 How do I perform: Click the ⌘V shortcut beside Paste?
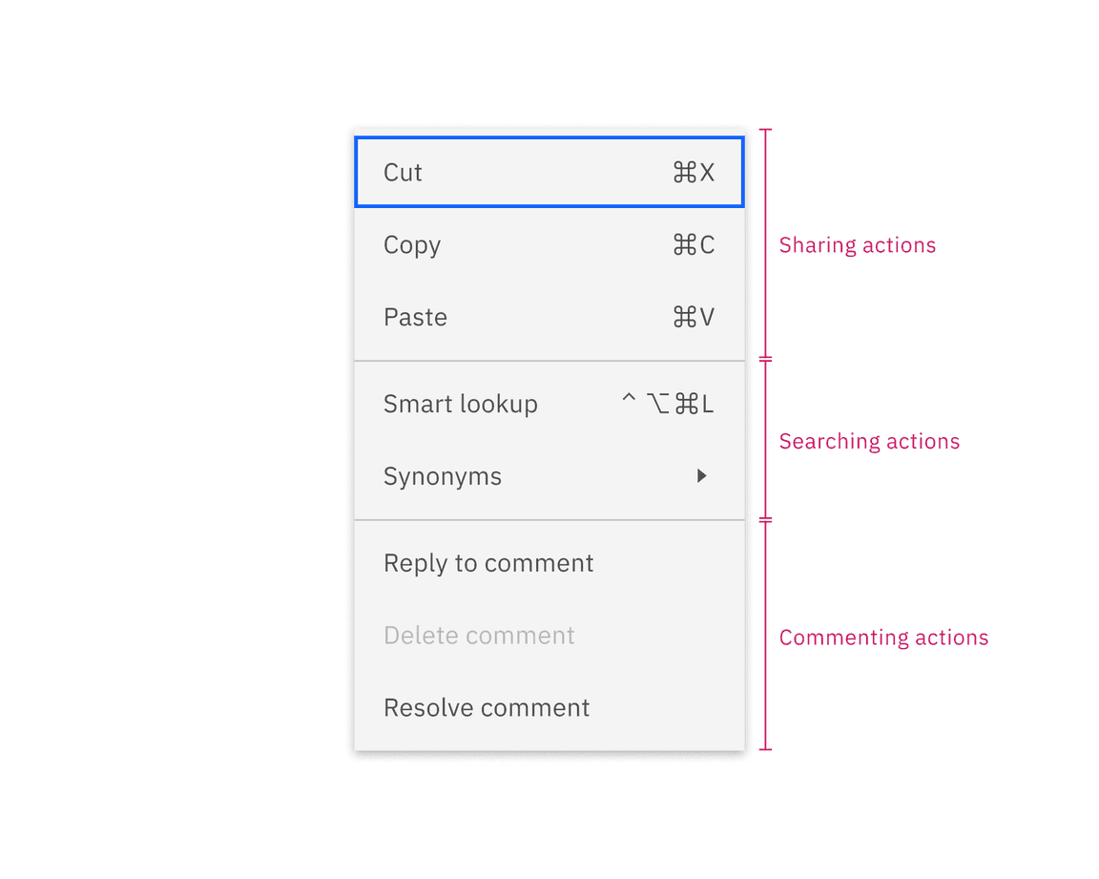click(x=694, y=318)
